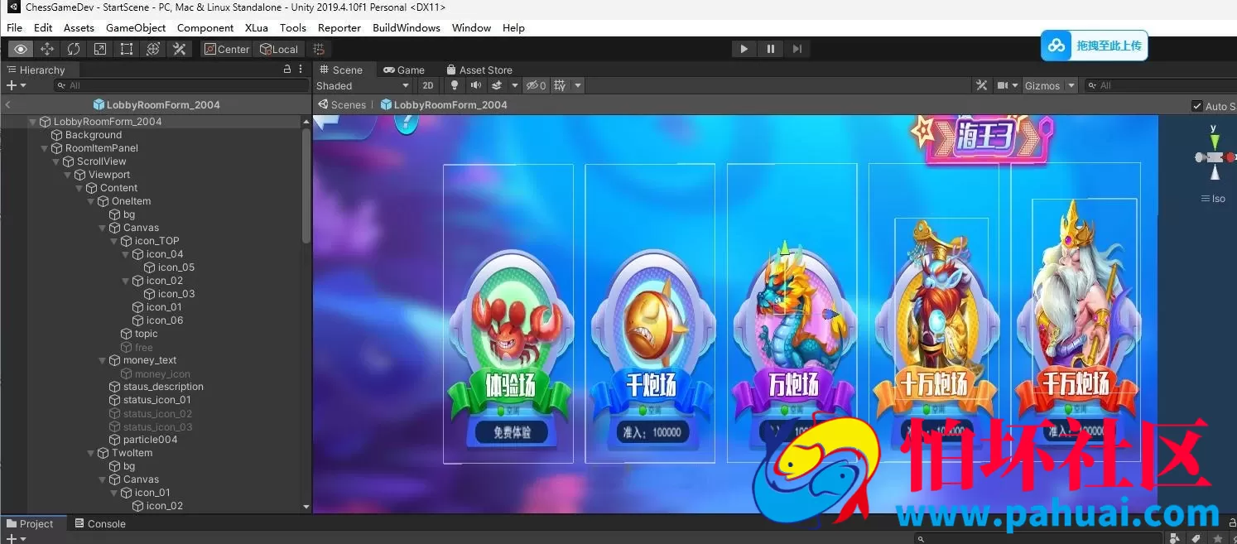Click the Play button
The height and width of the screenshot is (544, 1237).
(744, 49)
